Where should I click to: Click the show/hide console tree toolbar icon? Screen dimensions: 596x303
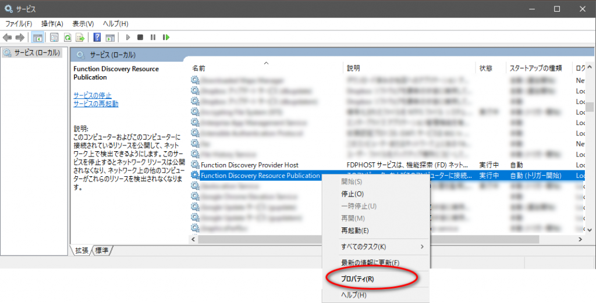[x=37, y=37]
